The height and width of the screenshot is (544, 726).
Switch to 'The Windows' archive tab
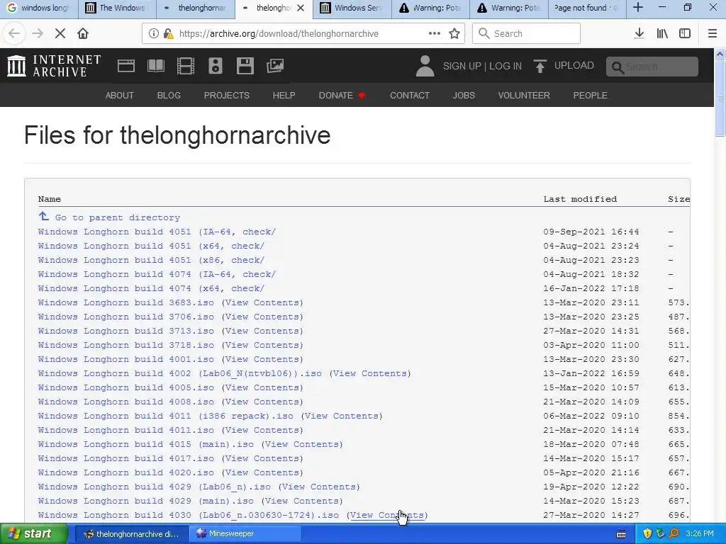click(117, 8)
